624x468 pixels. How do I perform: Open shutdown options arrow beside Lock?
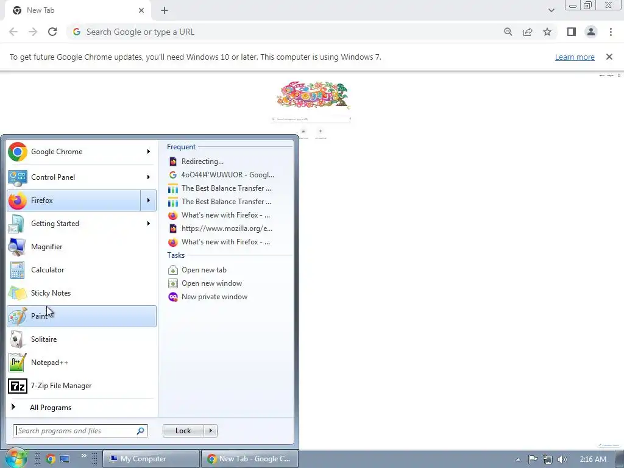(210, 431)
